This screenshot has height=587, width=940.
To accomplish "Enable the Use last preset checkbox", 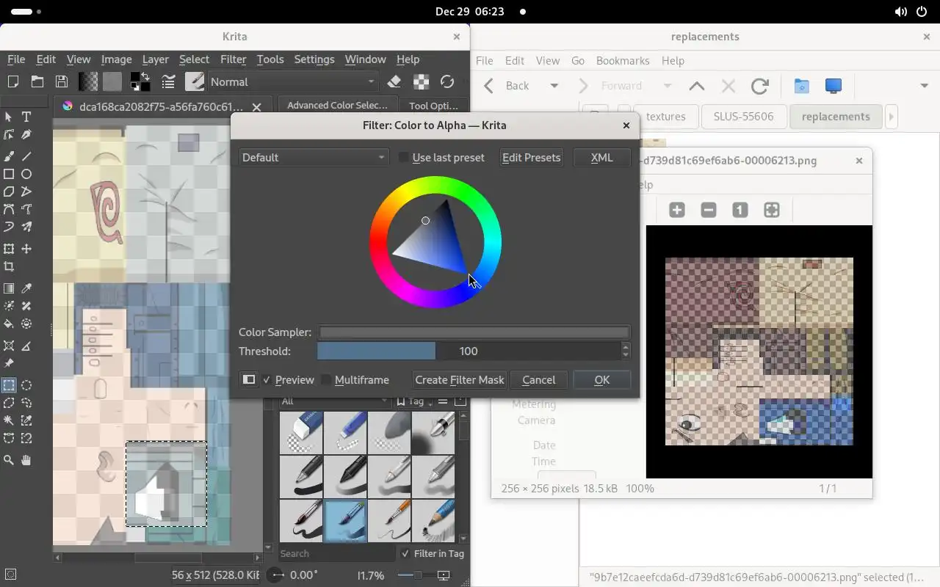I will tap(403, 158).
